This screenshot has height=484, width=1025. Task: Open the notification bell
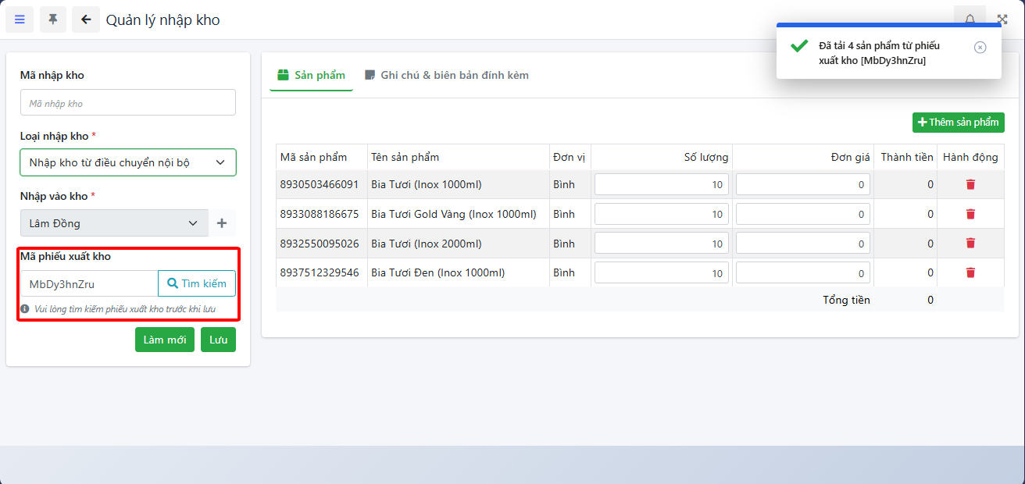click(970, 19)
